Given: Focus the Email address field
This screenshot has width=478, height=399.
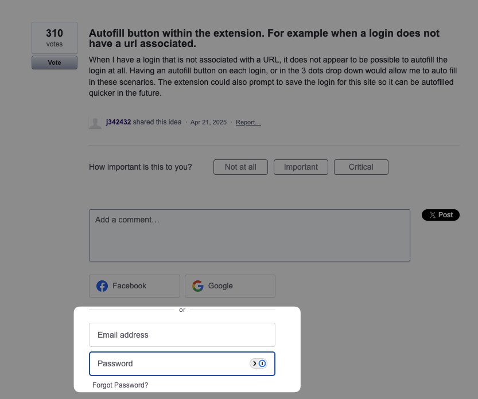Looking at the screenshot, I should point(182,335).
